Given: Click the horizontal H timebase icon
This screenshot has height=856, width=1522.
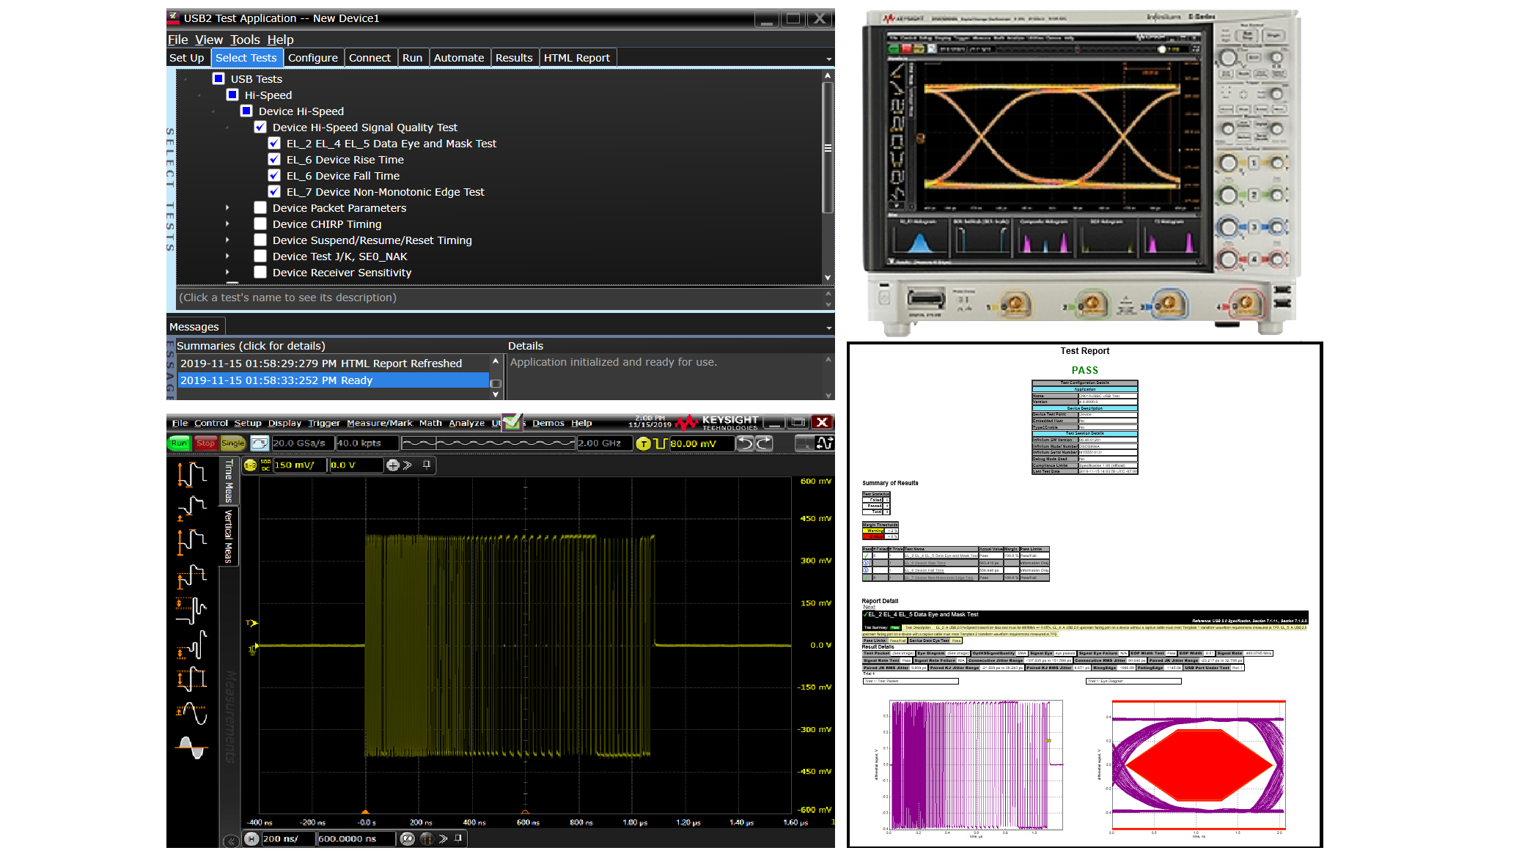Looking at the screenshot, I should [x=251, y=838].
